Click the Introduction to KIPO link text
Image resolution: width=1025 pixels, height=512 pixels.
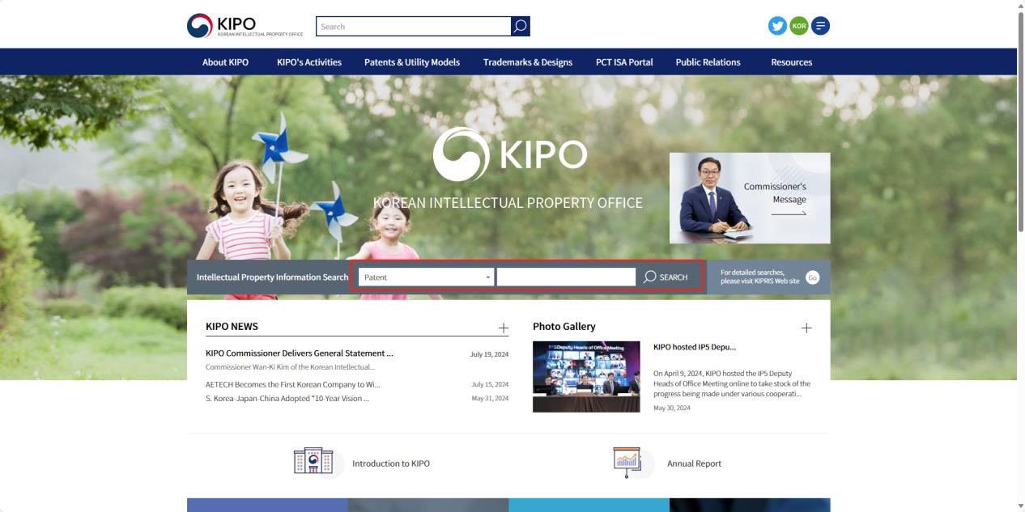[391, 464]
